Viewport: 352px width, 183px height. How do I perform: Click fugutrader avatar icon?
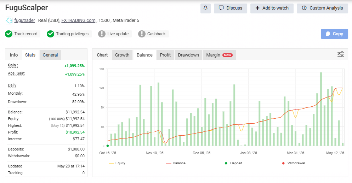click(x=9, y=20)
